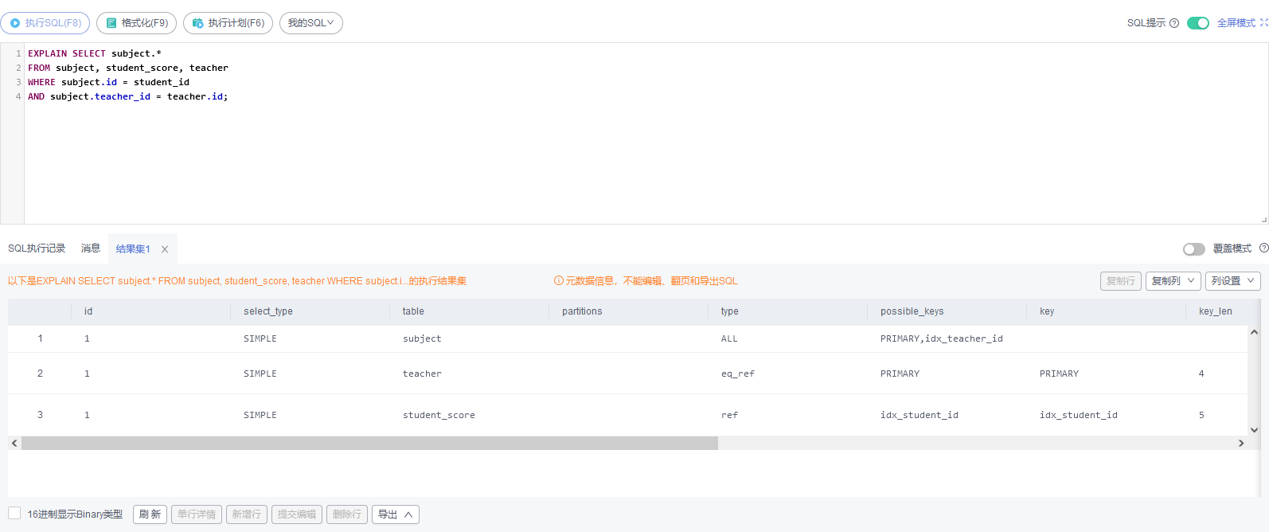Show the execution plan 执行计划(F6)
1269x532 pixels.
(228, 23)
